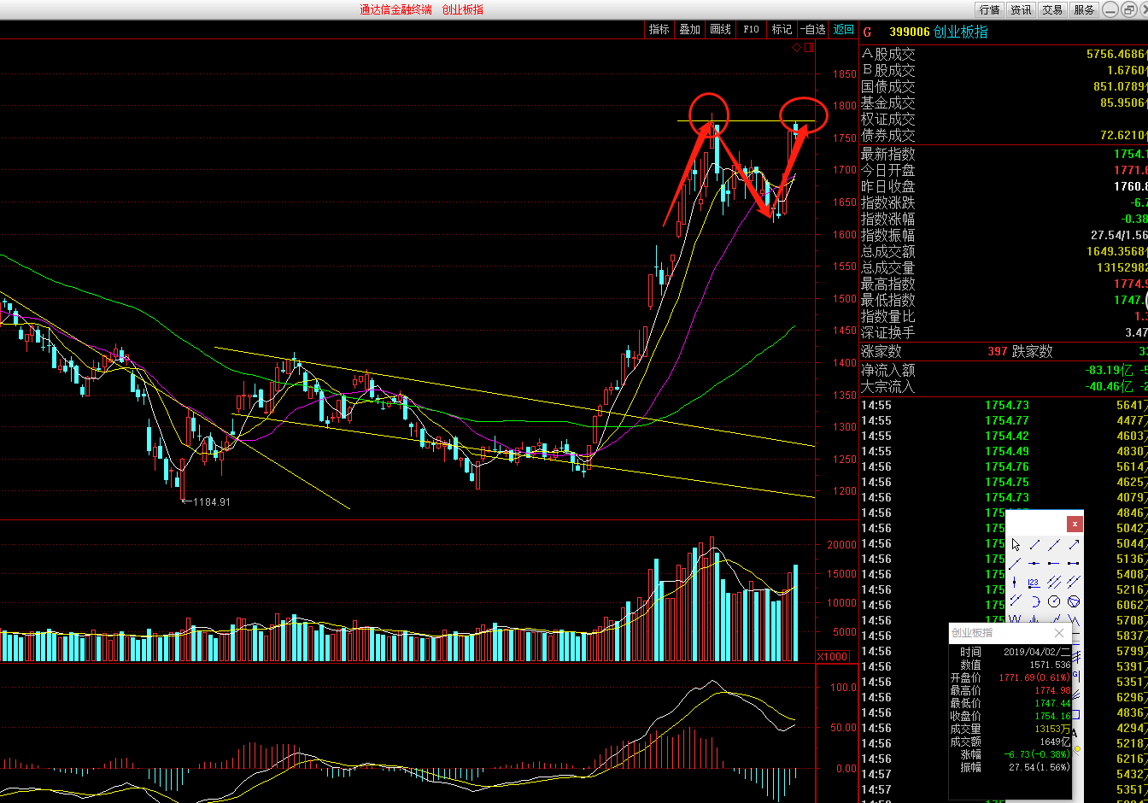The width and height of the screenshot is (1148, 803).
Task: Click the 返回 return button
Action: click(844, 29)
